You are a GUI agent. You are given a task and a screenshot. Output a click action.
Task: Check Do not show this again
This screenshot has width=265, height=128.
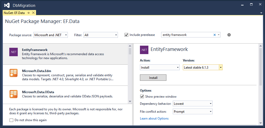[11, 120]
